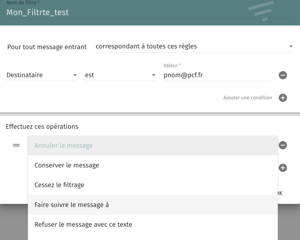The width and height of the screenshot is (300, 240).
Task: Open 'correspondant à toutes ces règles' dropdown
Action: (194, 46)
